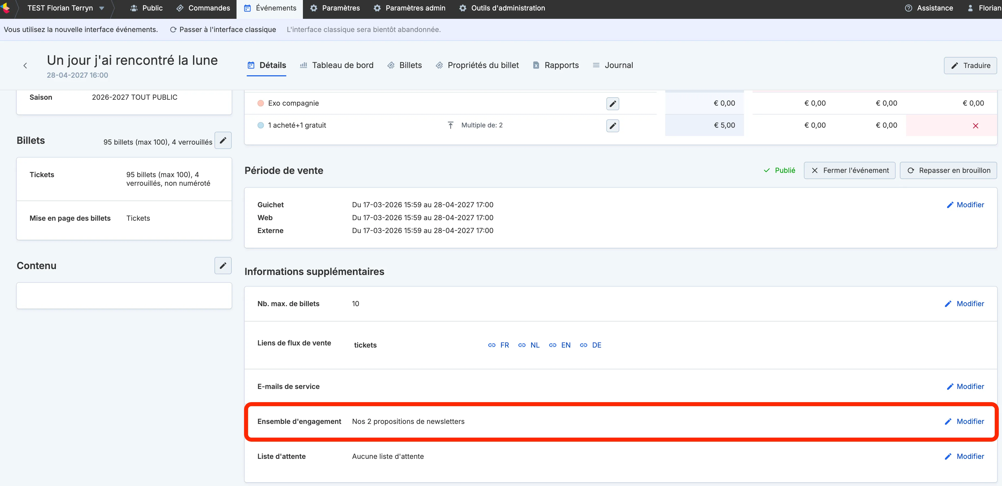
Task: Open the EN sales flow link
Action: click(560, 345)
